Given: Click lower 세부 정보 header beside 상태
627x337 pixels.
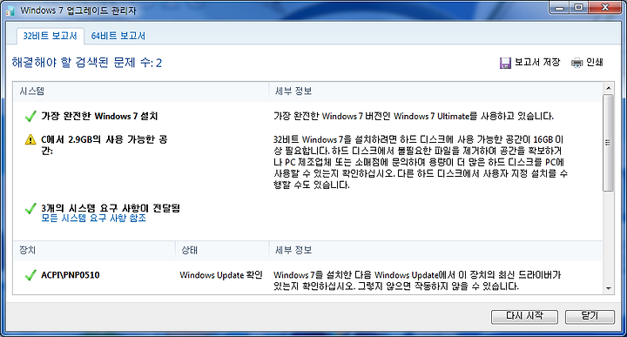Looking at the screenshot, I should [x=293, y=250].
